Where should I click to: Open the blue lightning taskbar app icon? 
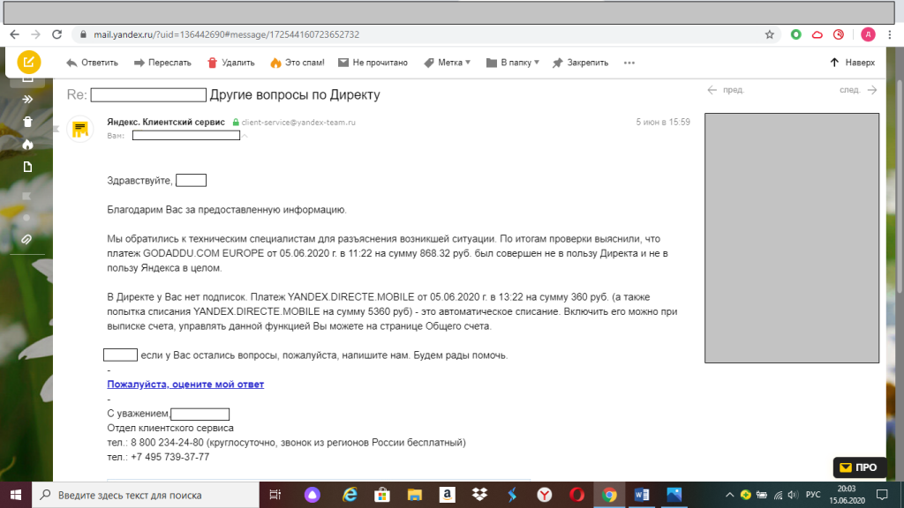[x=512, y=495]
